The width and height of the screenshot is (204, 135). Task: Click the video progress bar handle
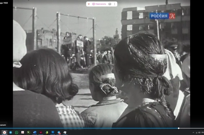(178, 128)
